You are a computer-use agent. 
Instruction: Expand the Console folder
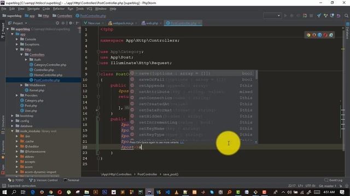pos(17,39)
